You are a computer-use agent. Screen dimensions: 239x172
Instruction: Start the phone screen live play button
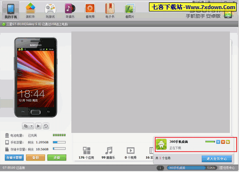38,126
